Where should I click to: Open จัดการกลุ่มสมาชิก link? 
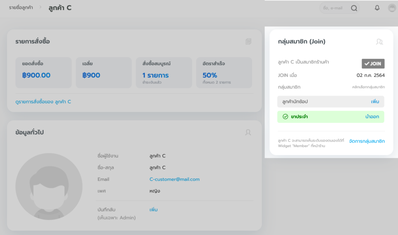point(367,141)
